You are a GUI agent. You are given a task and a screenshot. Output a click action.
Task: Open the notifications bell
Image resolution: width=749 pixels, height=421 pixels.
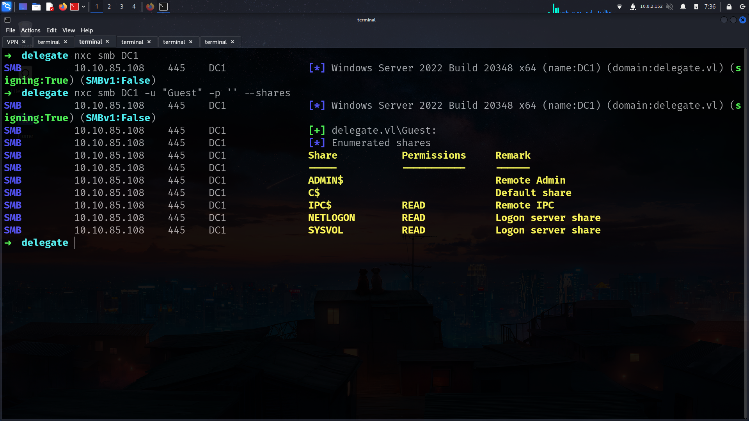(x=683, y=7)
